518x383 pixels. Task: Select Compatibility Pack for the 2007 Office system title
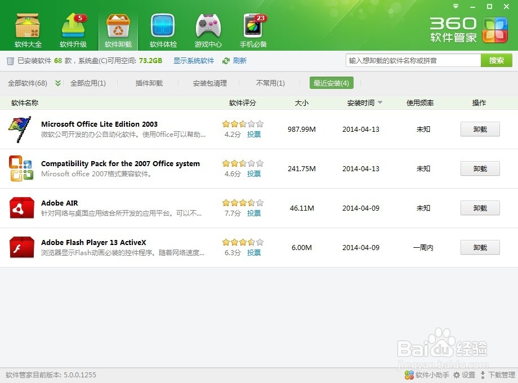tap(120, 163)
